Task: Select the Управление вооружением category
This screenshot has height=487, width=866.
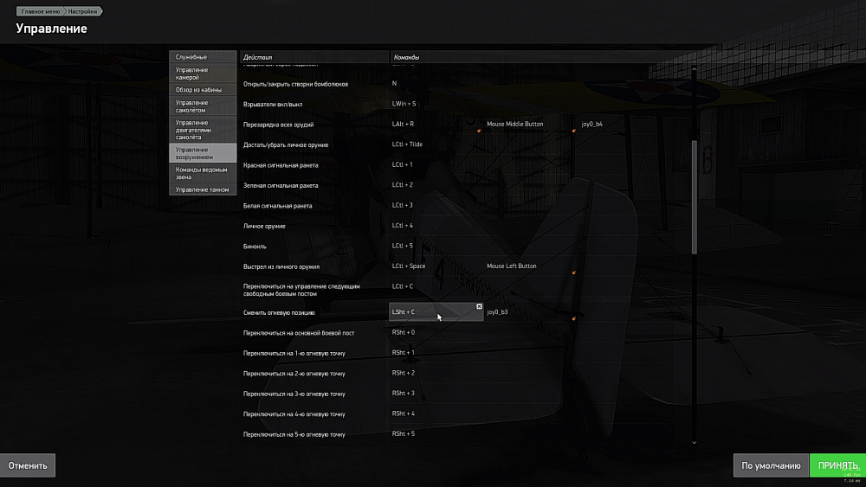Action: tap(203, 153)
